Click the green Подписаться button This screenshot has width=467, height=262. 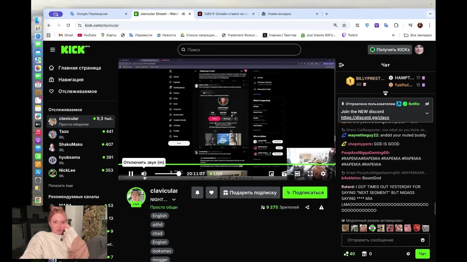click(305, 192)
